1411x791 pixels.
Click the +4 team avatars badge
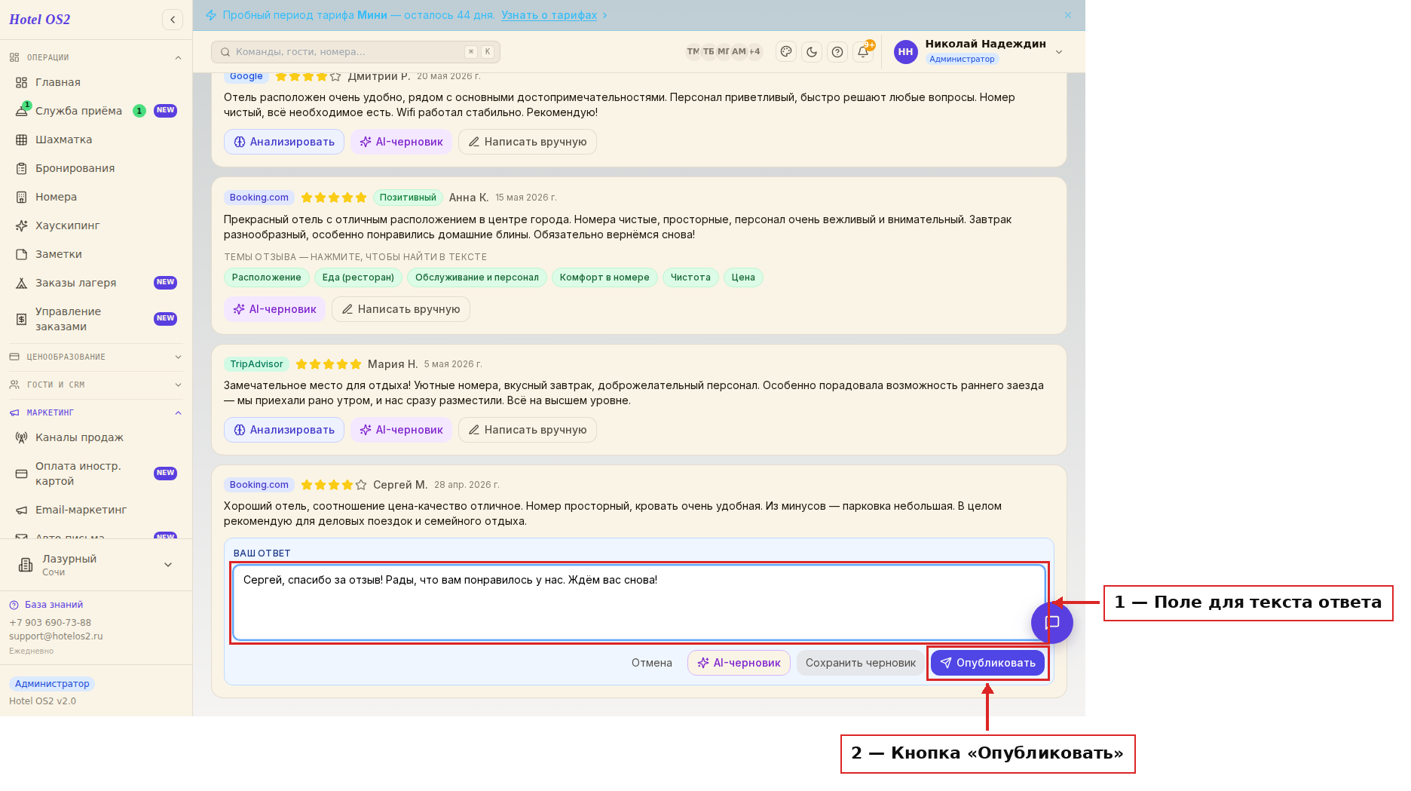[754, 51]
